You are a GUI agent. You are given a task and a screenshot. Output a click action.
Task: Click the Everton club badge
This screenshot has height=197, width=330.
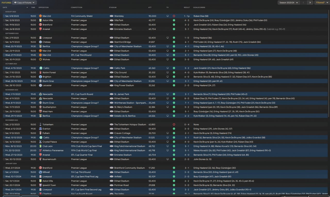40,129
